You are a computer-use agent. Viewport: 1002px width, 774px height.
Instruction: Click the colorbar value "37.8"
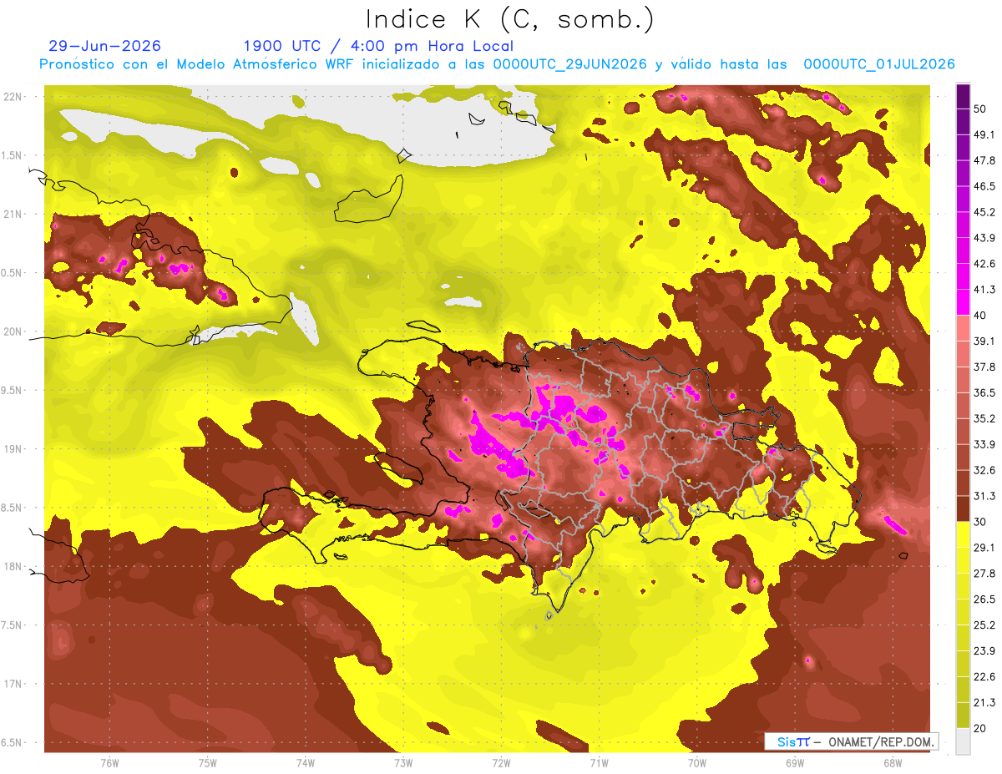(x=984, y=367)
